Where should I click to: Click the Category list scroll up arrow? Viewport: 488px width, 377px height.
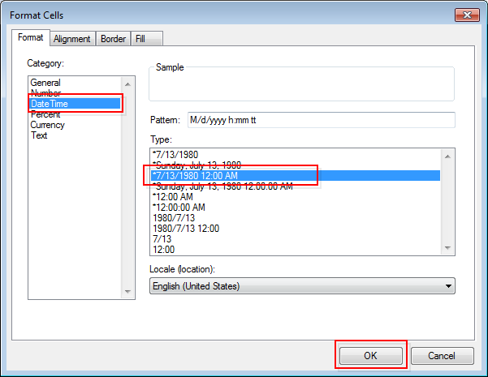click(x=127, y=83)
